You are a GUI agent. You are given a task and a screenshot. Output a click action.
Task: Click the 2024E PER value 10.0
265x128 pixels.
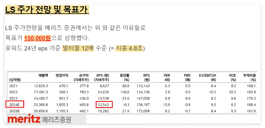click(167, 105)
